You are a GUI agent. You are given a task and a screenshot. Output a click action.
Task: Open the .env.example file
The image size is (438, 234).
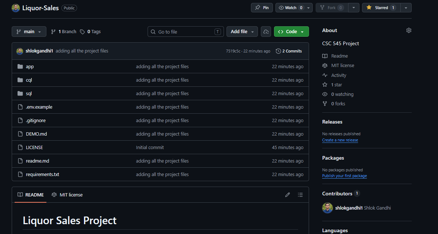[x=39, y=107]
